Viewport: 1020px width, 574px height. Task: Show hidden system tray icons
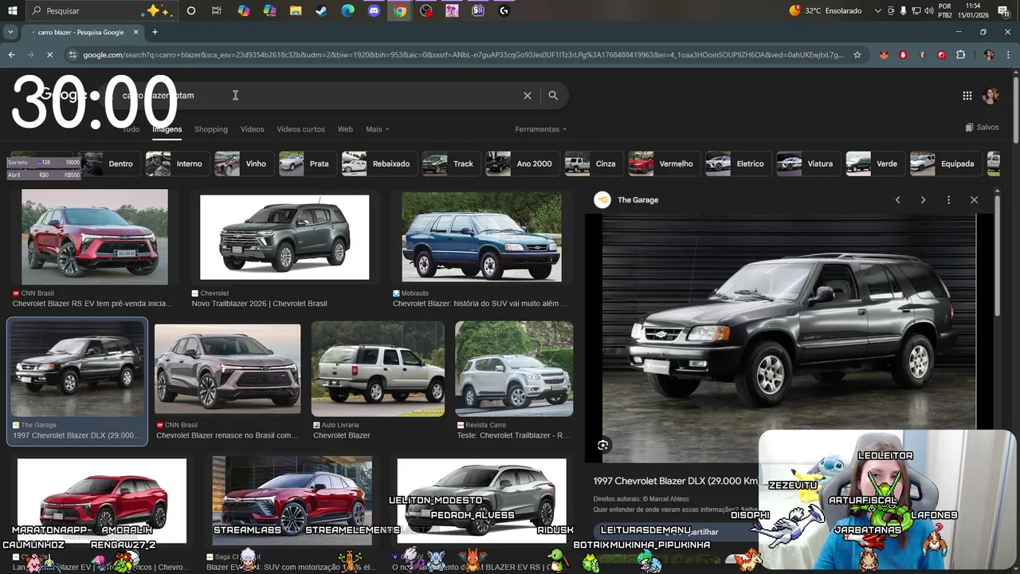click(x=878, y=10)
